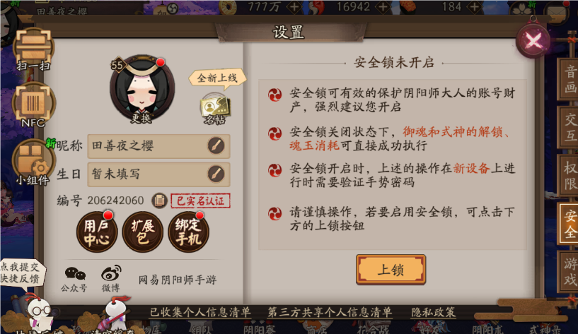The height and width of the screenshot is (334, 578).
Task: Open the 扫一扫 scan icon
Action: (33, 49)
